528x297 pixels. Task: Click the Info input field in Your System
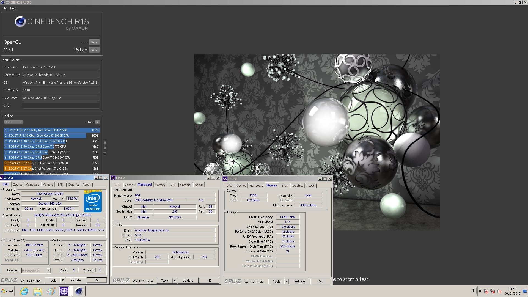(61, 106)
